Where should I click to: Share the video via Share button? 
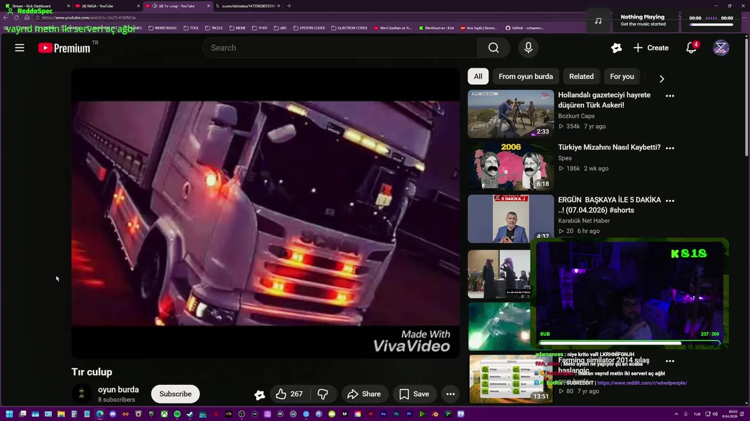coord(364,394)
